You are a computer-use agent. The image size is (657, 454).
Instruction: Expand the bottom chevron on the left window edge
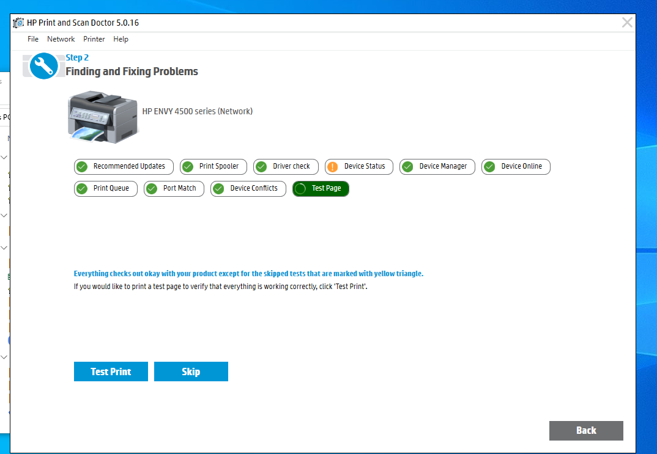(x=4, y=356)
